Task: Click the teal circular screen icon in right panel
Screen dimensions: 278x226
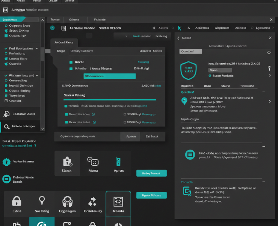Action: [190, 154]
